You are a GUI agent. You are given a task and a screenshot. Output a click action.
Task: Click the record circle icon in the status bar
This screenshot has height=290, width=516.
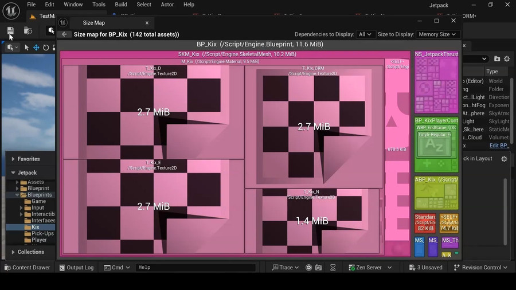coord(308,268)
